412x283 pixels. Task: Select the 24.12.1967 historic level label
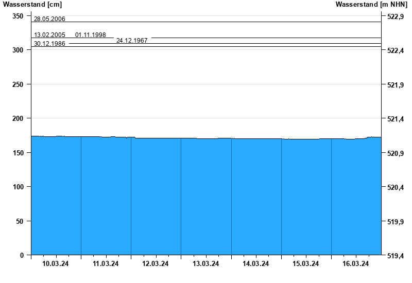(x=132, y=40)
